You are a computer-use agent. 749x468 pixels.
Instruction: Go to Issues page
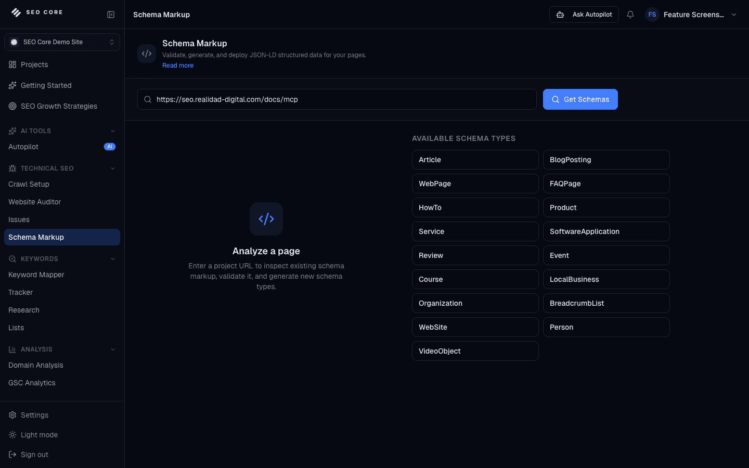click(62, 219)
